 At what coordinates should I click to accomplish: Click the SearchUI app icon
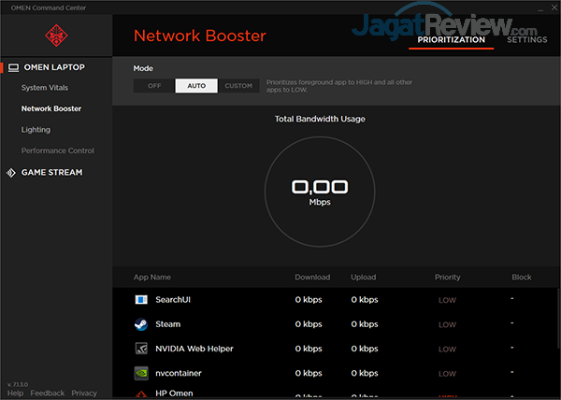click(141, 300)
